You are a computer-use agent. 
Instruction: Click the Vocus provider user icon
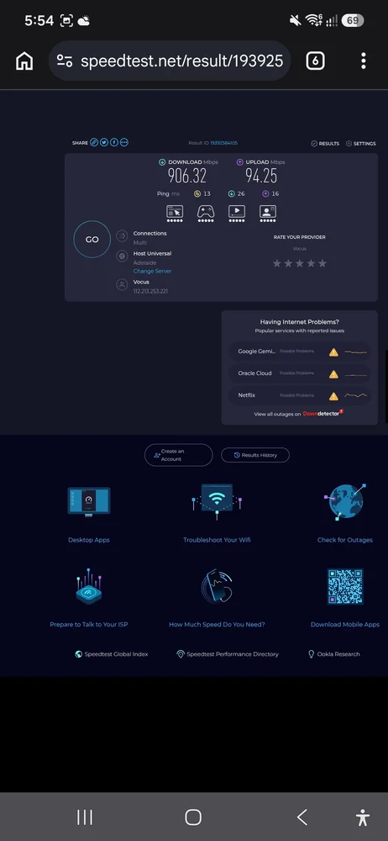click(x=122, y=285)
